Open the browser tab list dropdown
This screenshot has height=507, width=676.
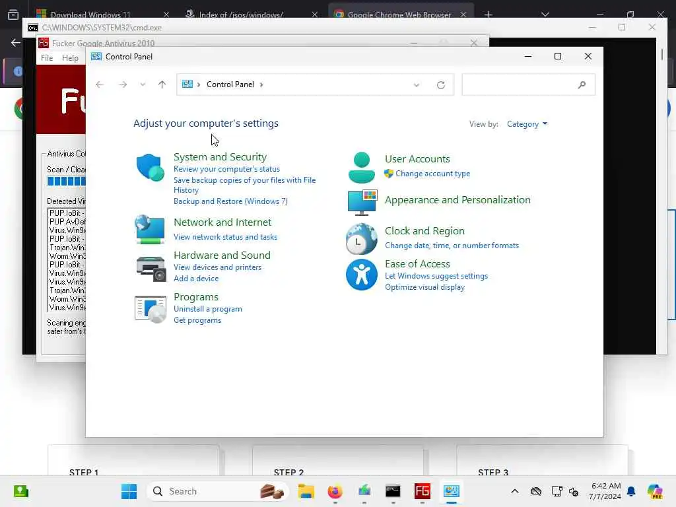(545, 15)
